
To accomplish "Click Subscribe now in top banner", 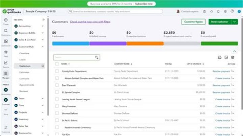I will [x=144, y=4].
